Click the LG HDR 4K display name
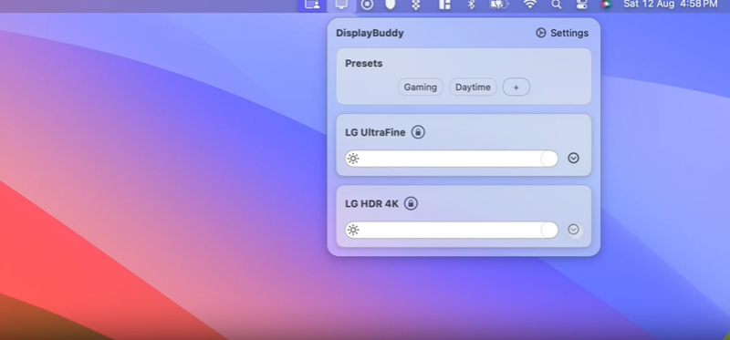 point(371,203)
